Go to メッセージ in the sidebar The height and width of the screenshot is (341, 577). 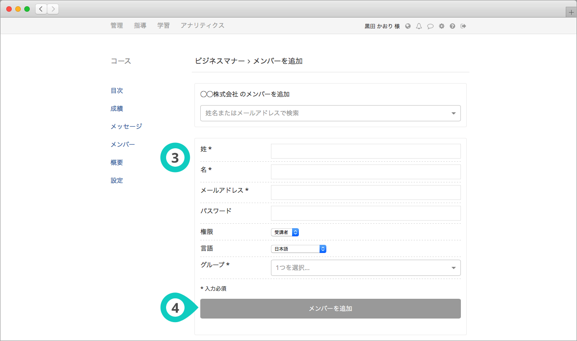click(126, 127)
